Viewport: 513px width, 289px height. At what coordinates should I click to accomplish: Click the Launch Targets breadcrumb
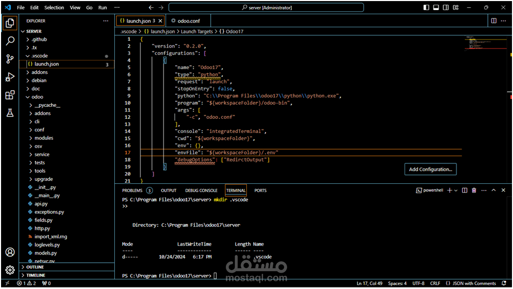[x=197, y=31]
